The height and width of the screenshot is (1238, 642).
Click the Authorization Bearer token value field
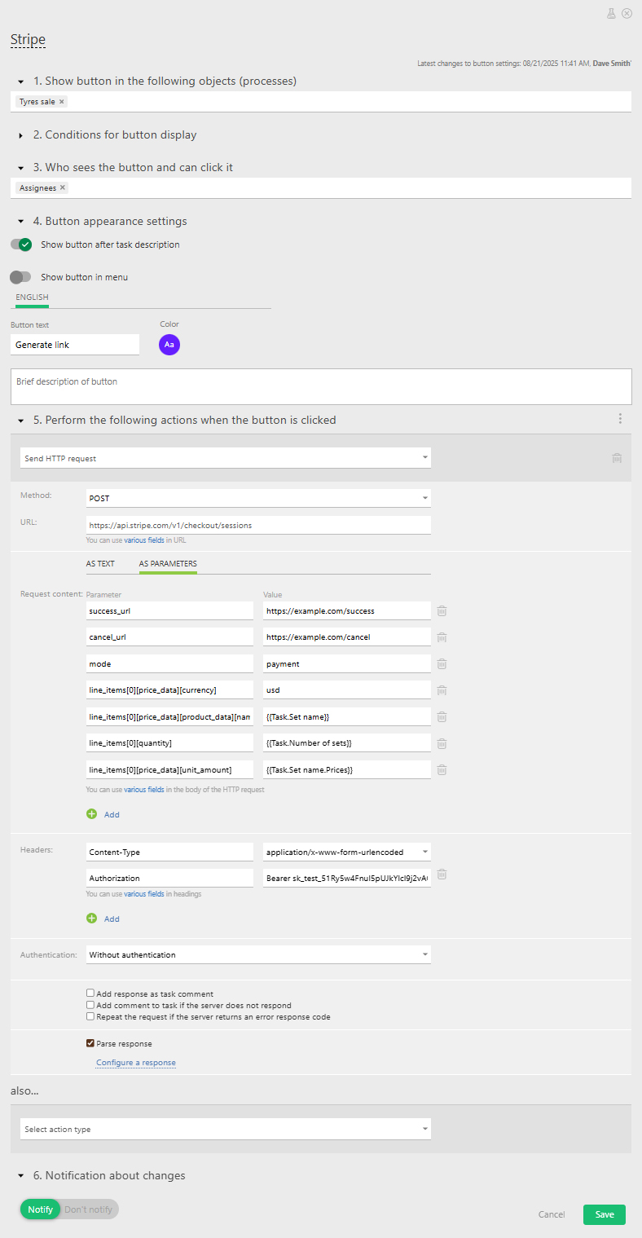click(x=347, y=879)
